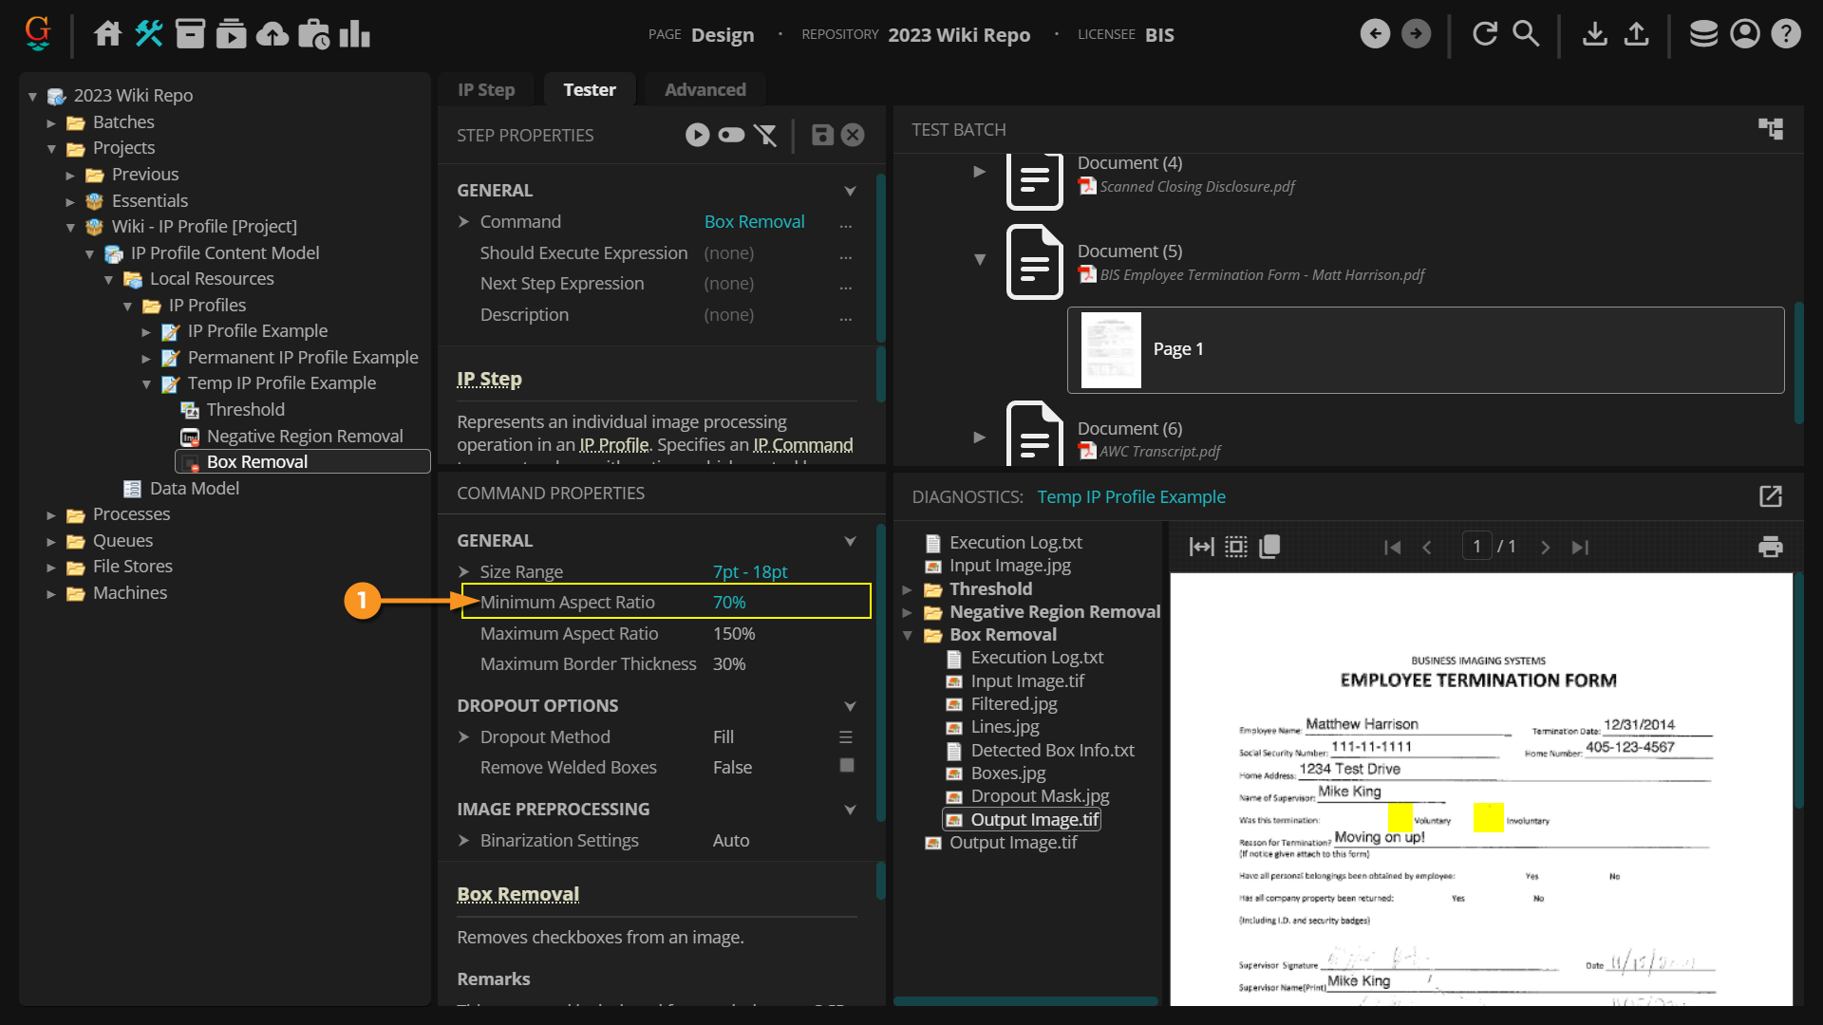Switch to the Advanced tab
This screenshot has width=1823, height=1025.
pyautogui.click(x=705, y=89)
